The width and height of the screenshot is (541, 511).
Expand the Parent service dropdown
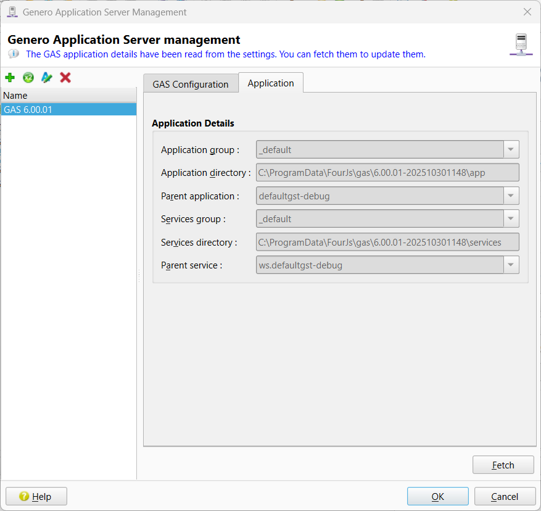511,265
